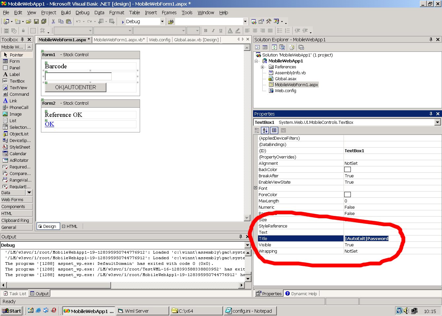This screenshot has width=442, height=316.
Task: Open the New Project dropdown arrow
Action: pos(12,22)
